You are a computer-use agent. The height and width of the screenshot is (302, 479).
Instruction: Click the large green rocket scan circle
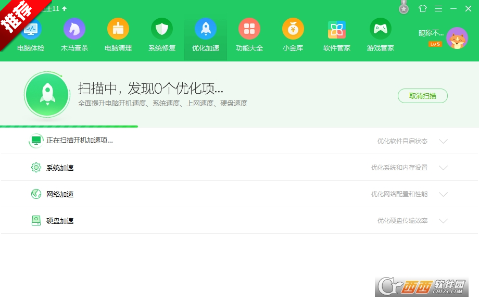point(47,95)
